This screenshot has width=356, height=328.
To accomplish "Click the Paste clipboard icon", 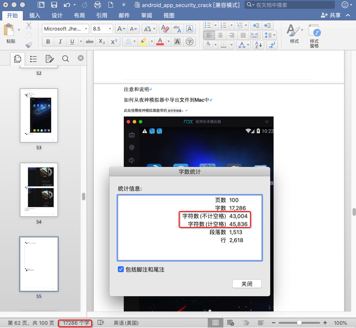I will pos(9,30).
